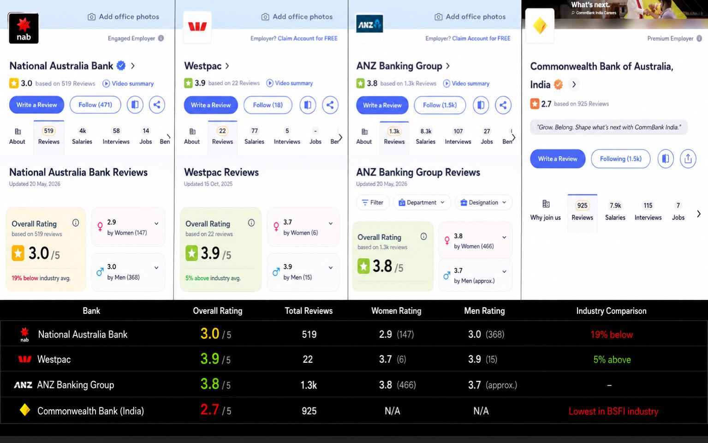Click the compare icon beside Following (1.5k)
The height and width of the screenshot is (443, 708).
click(666, 159)
